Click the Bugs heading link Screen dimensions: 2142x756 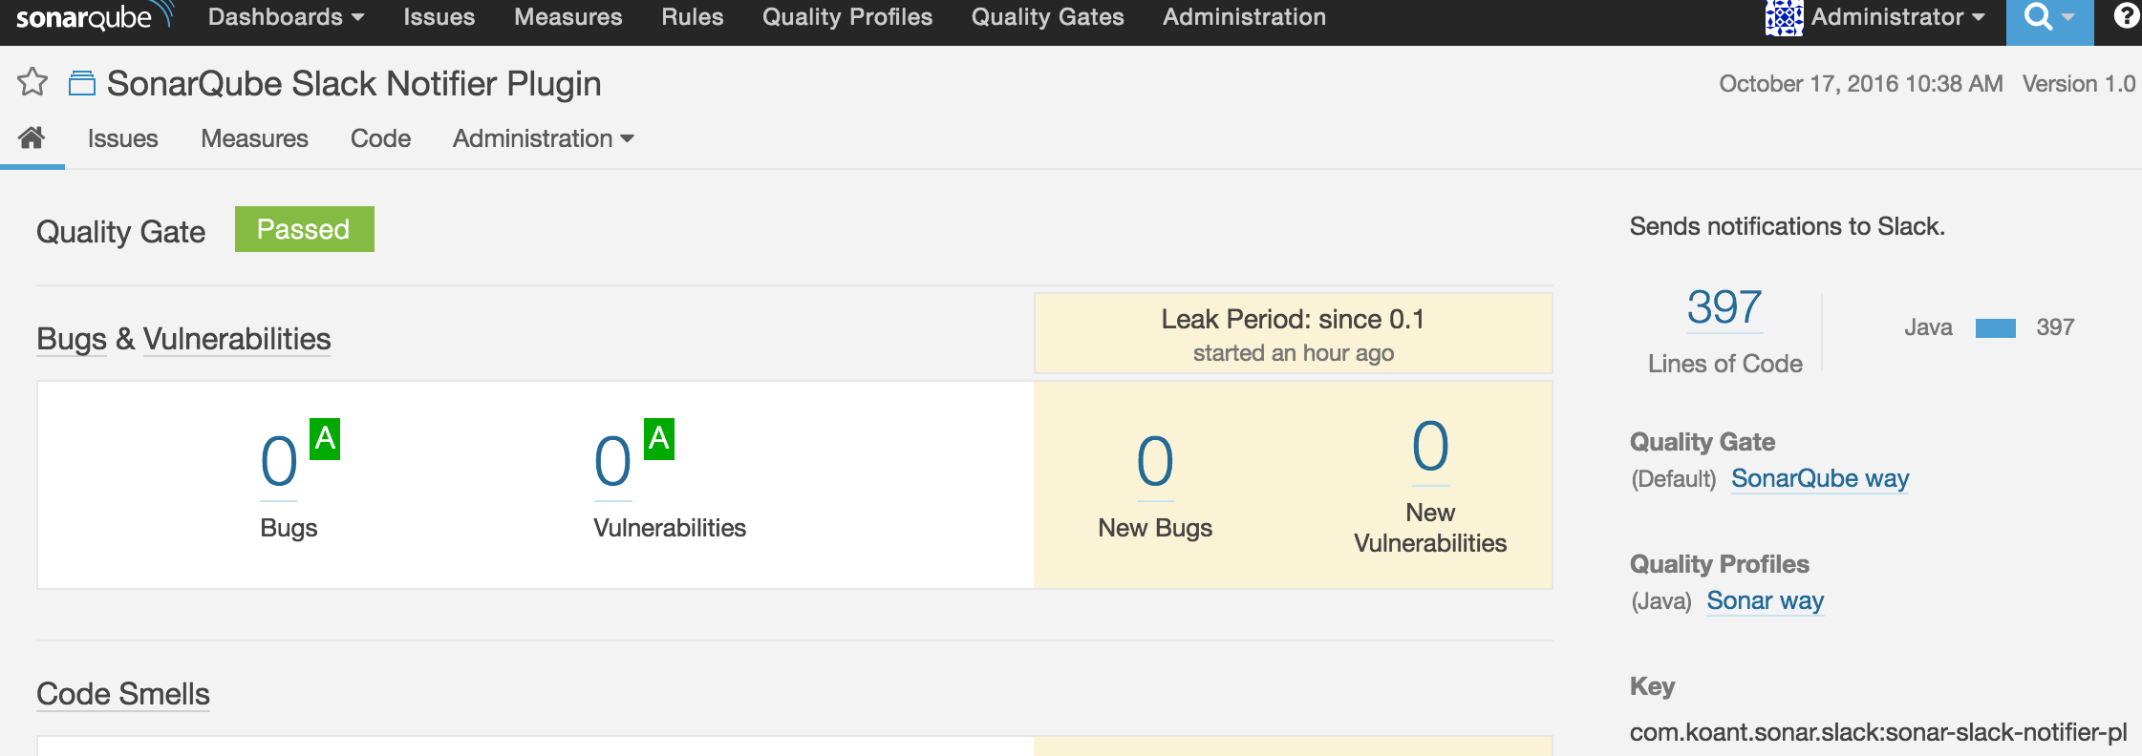click(x=72, y=339)
